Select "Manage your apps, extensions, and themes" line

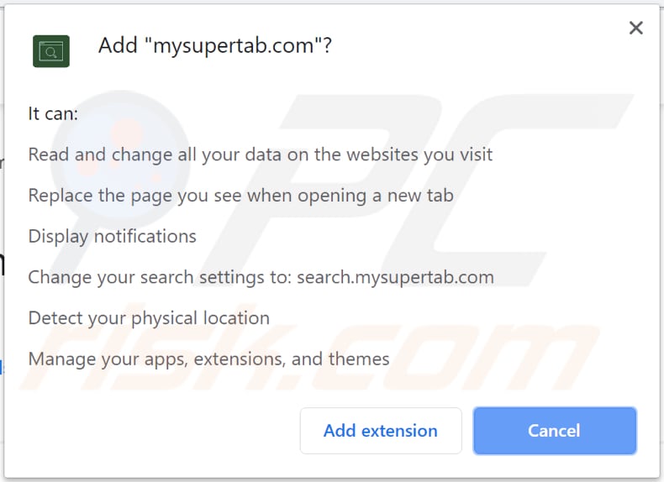tap(208, 359)
